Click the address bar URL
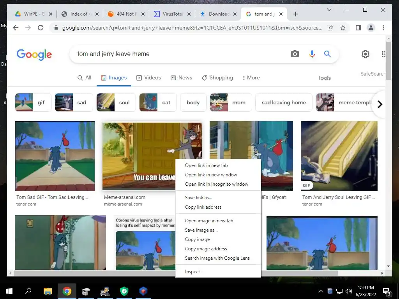This screenshot has height=299, width=399. pyautogui.click(x=192, y=28)
